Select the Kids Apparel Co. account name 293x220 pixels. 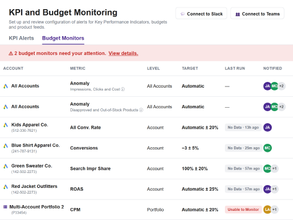click(30, 125)
